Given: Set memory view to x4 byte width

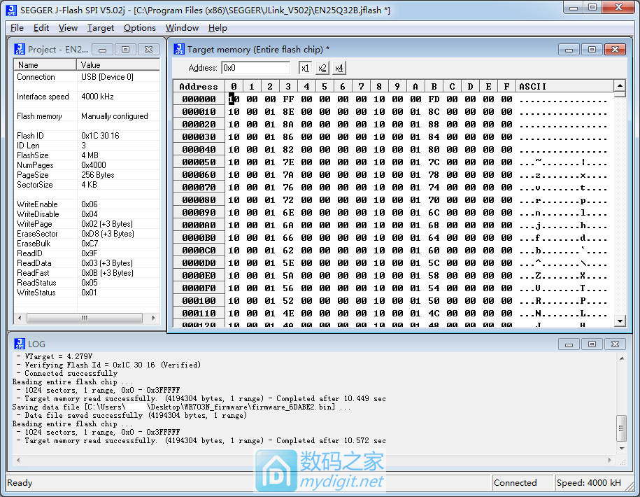Looking at the screenshot, I should coord(339,68).
